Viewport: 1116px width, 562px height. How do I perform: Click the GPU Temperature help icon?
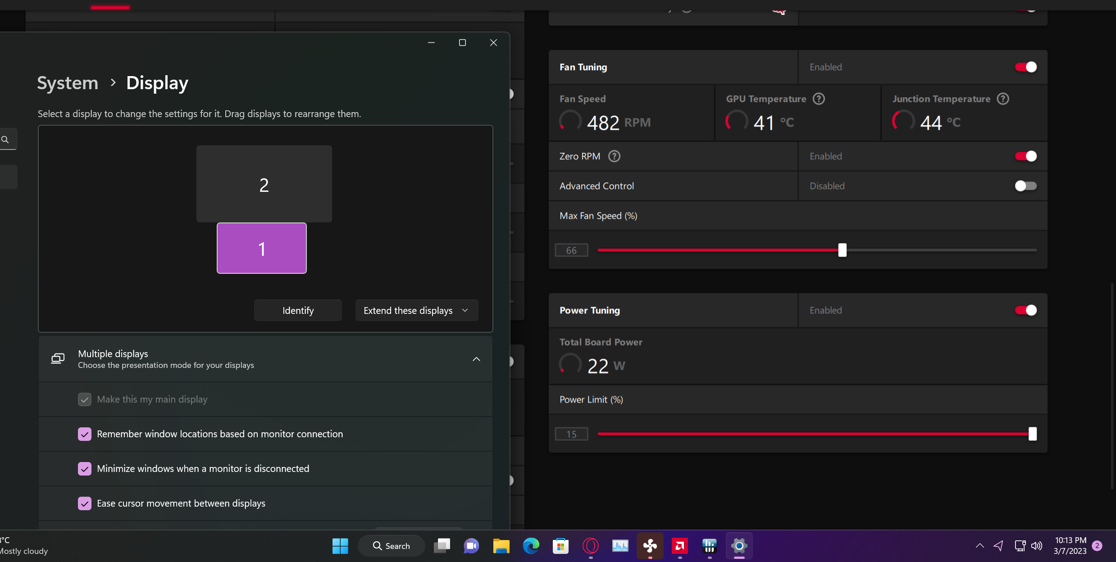point(819,99)
